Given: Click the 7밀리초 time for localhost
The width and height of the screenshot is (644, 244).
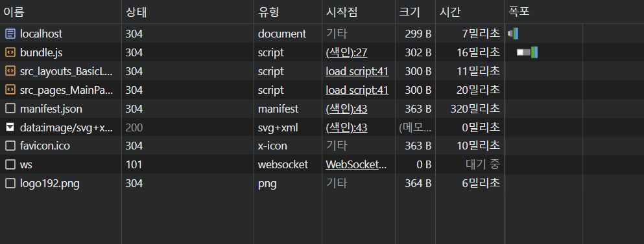Looking at the screenshot, I should point(481,34).
